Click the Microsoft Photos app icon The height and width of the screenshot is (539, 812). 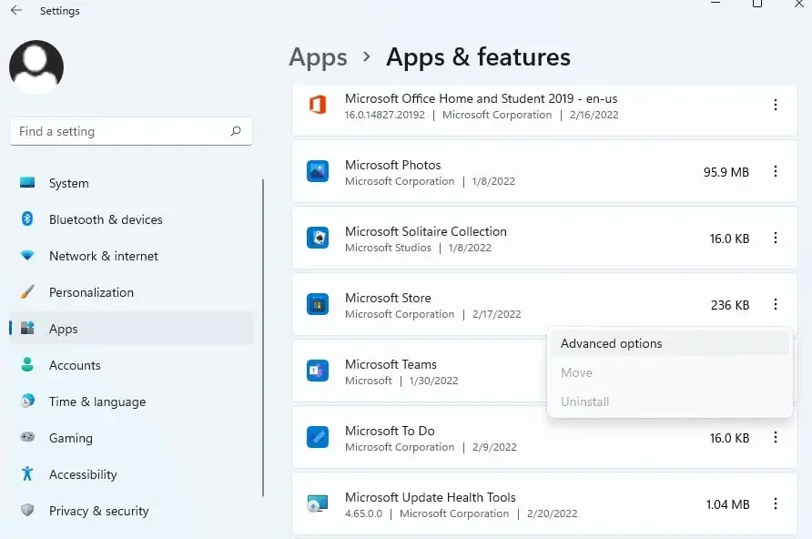(x=318, y=171)
